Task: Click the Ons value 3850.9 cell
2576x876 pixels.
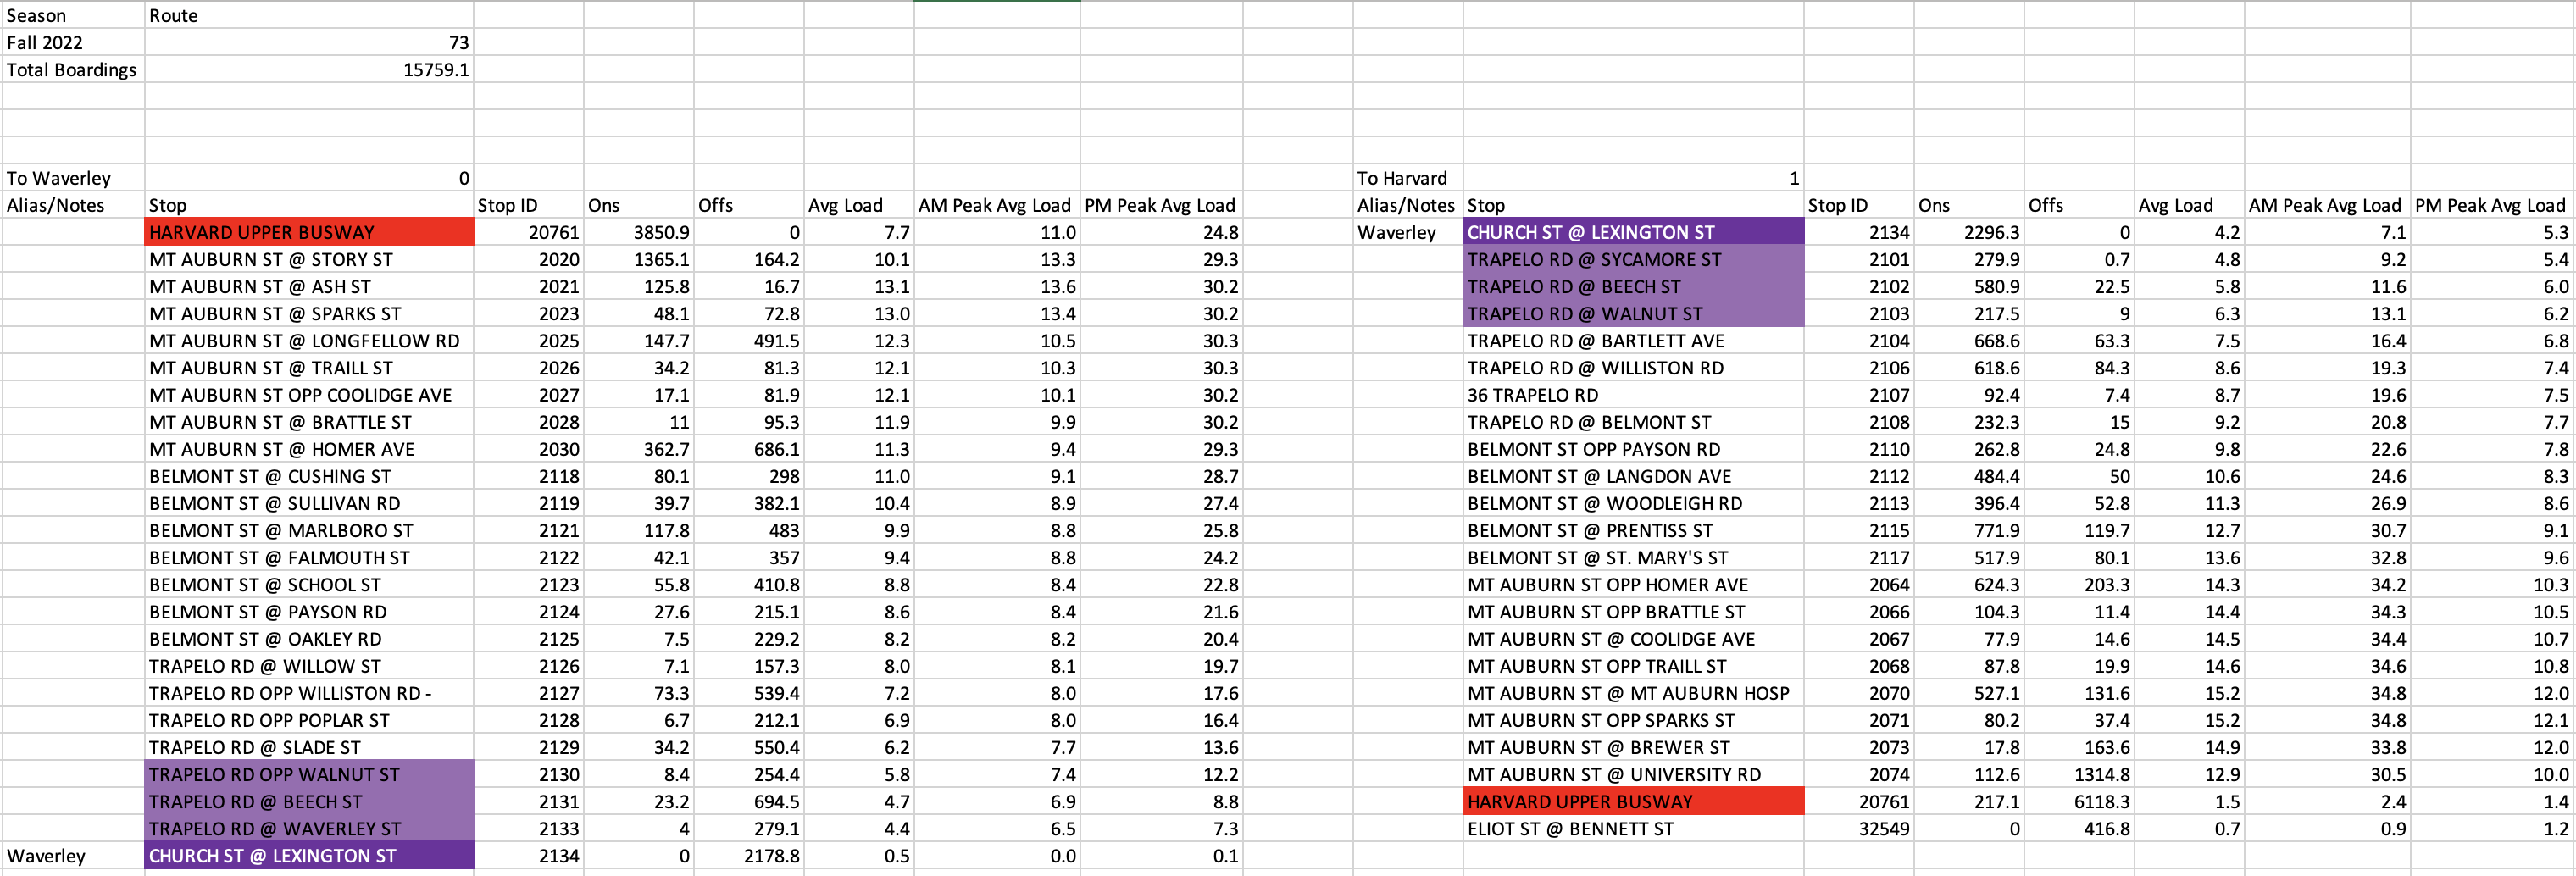Action: pyautogui.click(x=638, y=232)
